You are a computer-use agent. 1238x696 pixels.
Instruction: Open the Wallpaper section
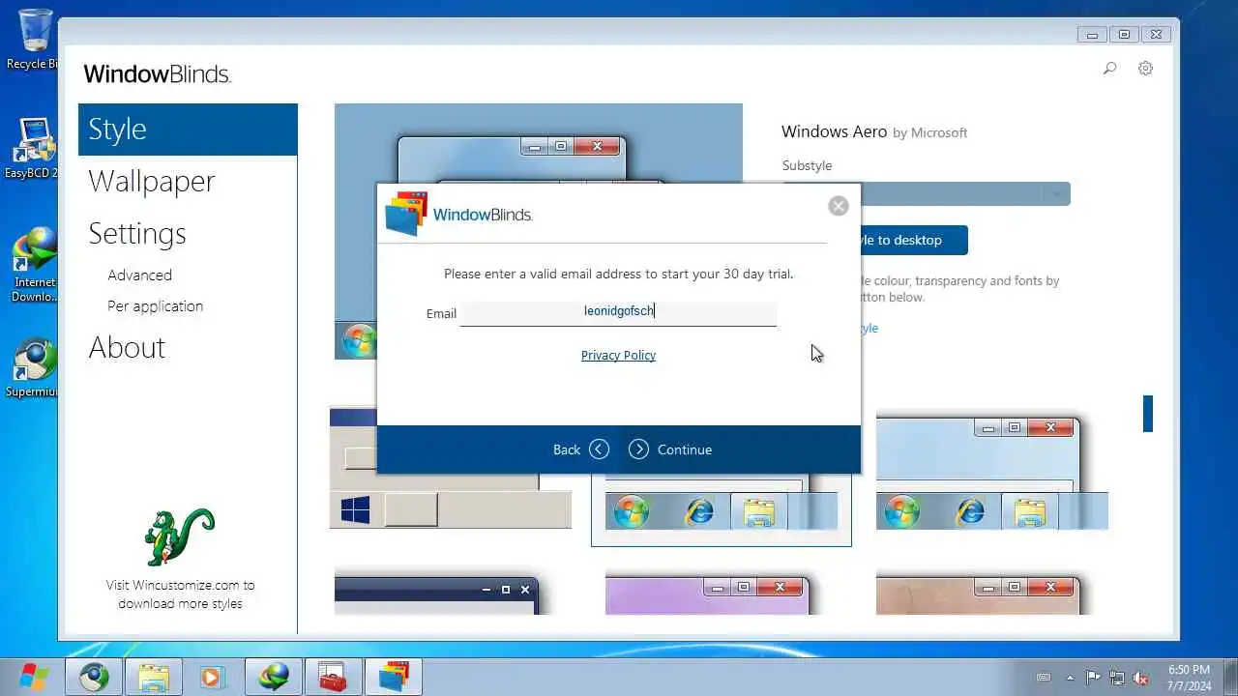(x=152, y=182)
